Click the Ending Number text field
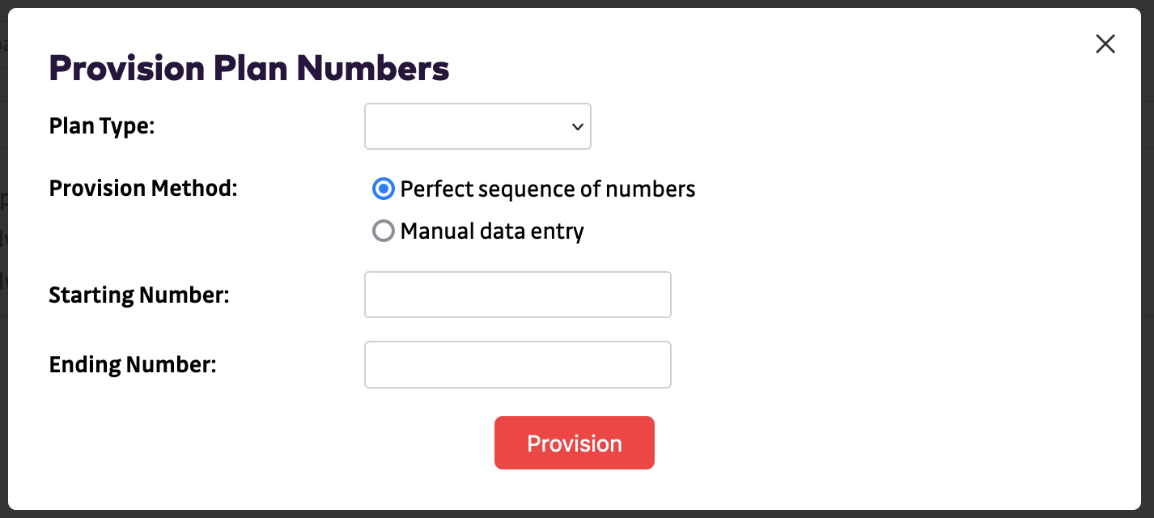This screenshot has width=1154, height=518. [517, 364]
